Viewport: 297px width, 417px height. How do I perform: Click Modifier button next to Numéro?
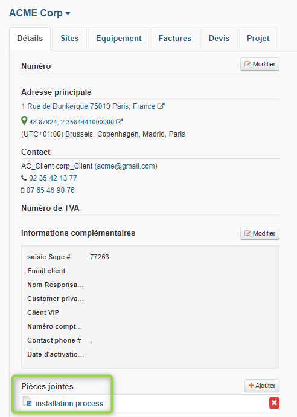tap(260, 64)
